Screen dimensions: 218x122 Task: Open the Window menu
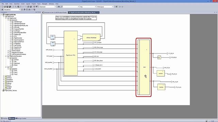(x=51, y=4)
